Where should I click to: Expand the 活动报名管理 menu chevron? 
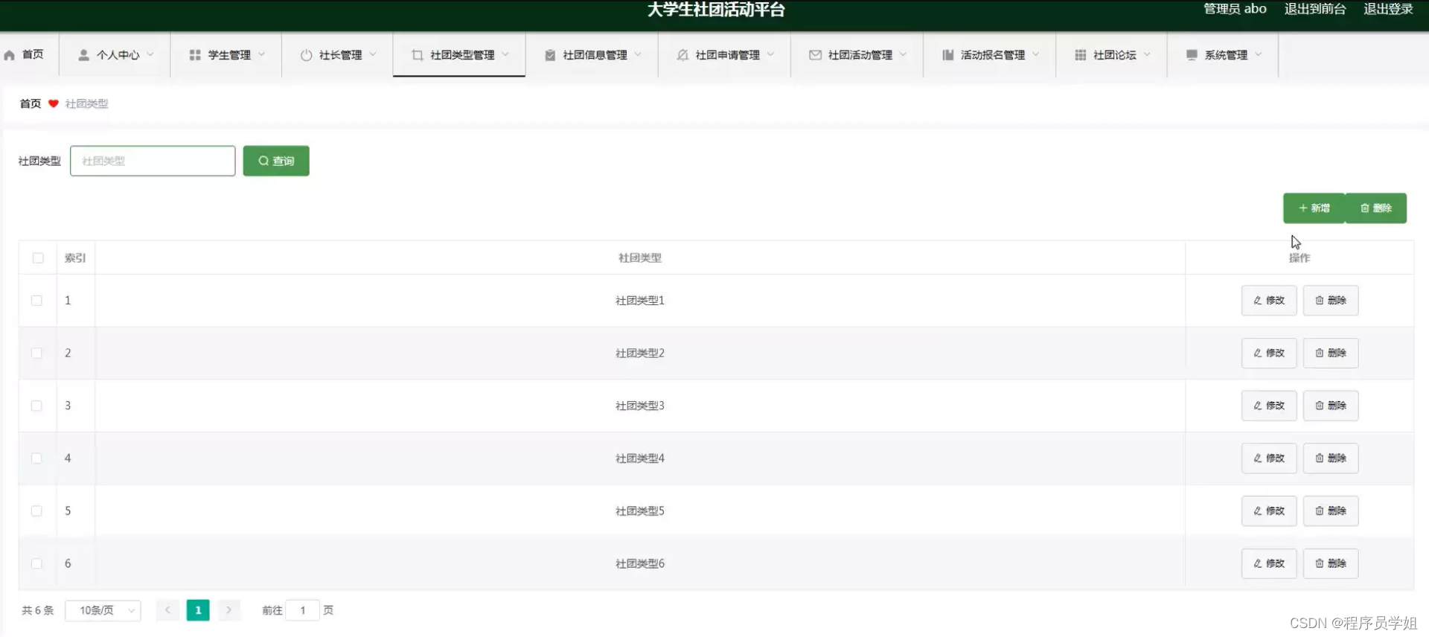coord(1035,54)
